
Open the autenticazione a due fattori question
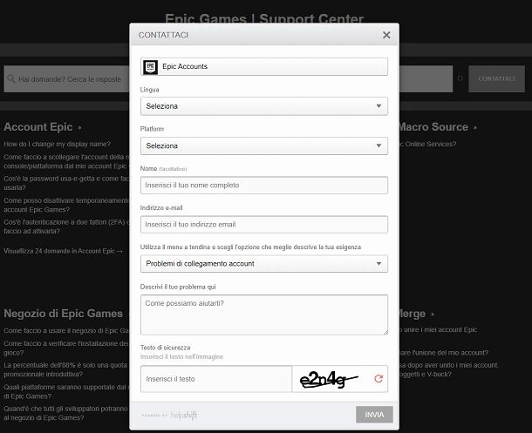tap(66, 227)
